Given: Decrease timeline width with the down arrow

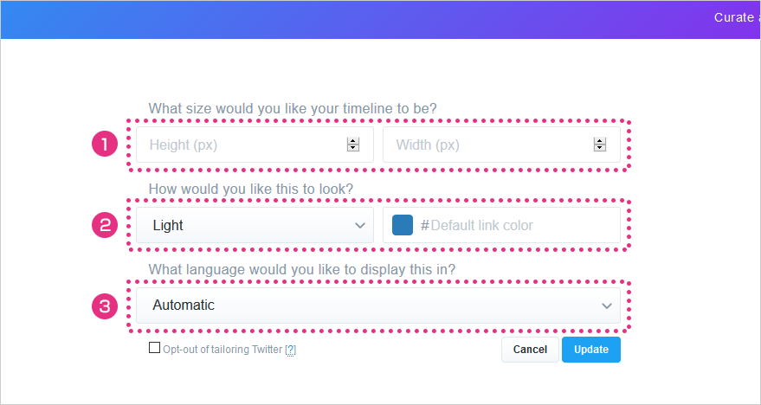Looking at the screenshot, I should pyautogui.click(x=600, y=147).
